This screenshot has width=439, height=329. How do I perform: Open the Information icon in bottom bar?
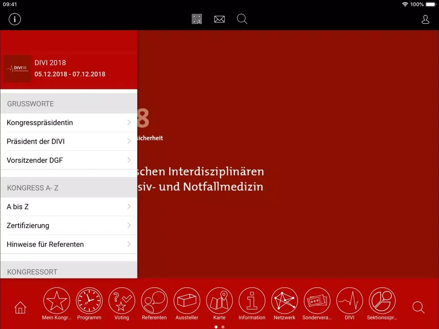(x=252, y=301)
